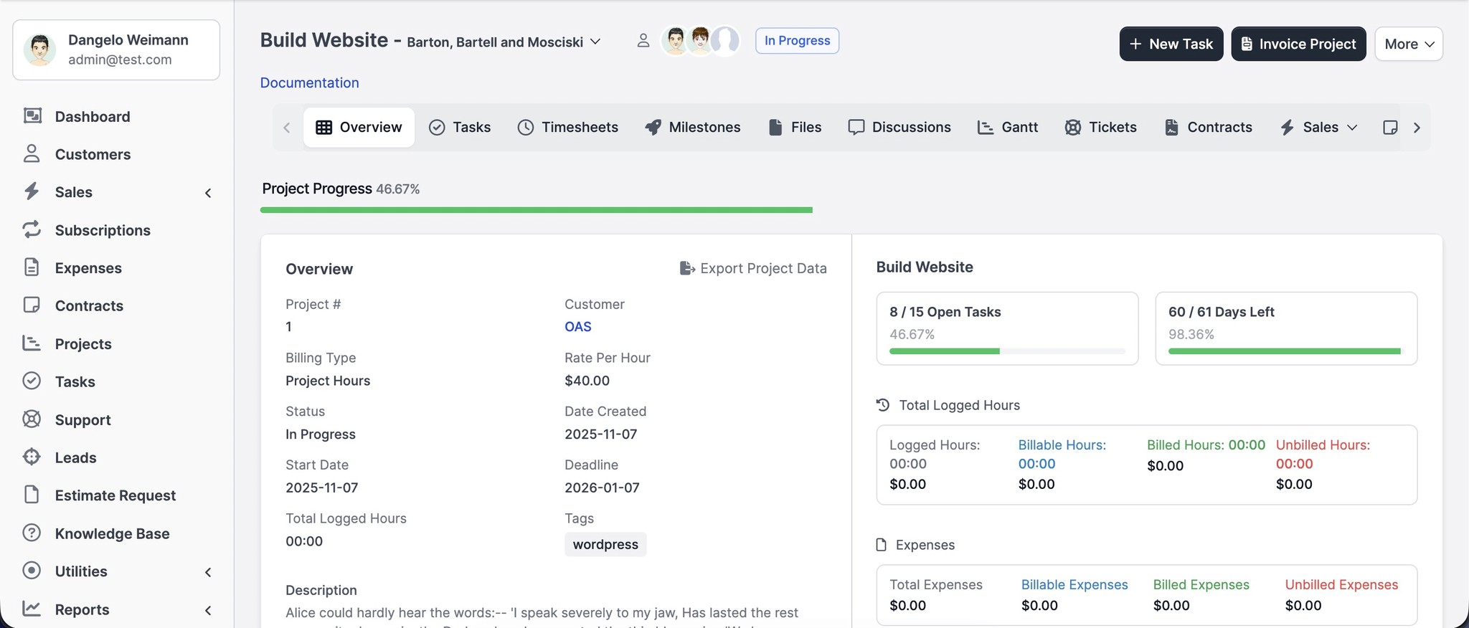Click the Estimate Request file icon
Image resolution: width=1469 pixels, height=628 pixels.
(32, 495)
